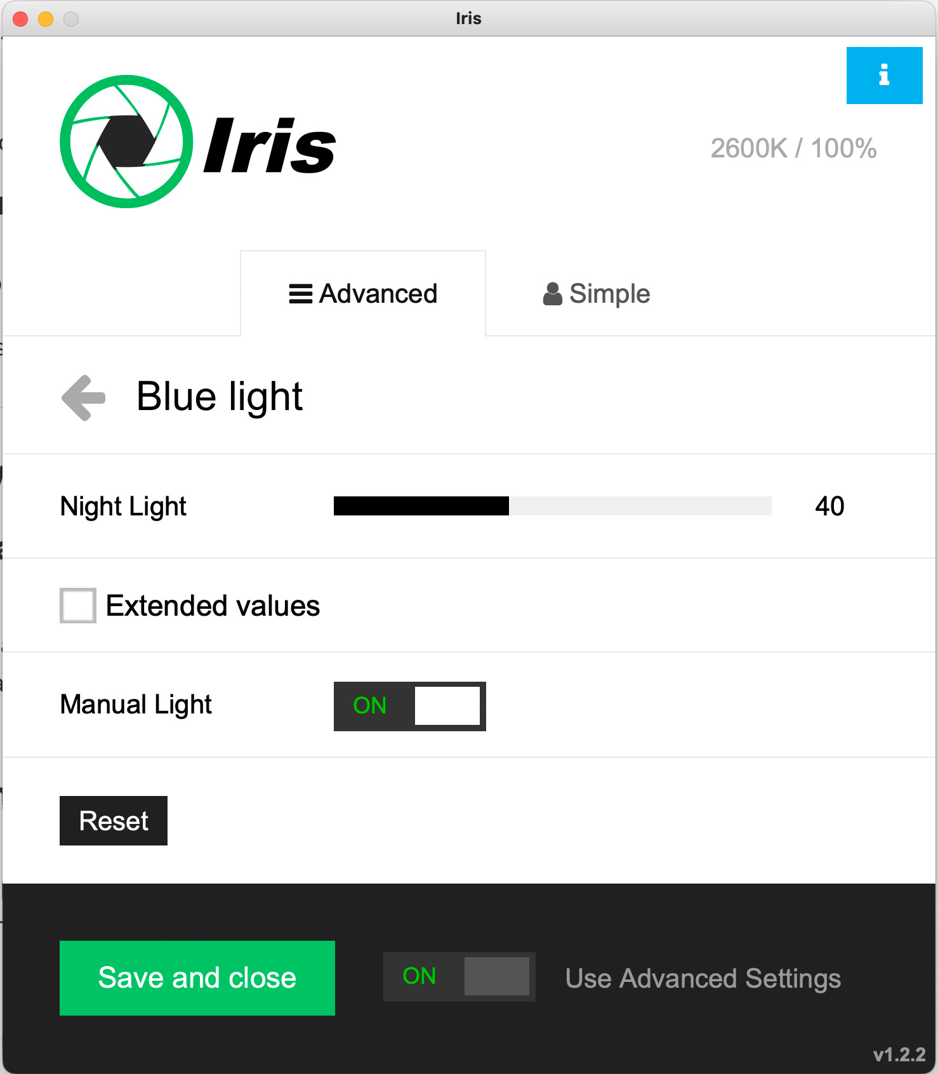This screenshot has height=1074, width=938.
Task: Switch to the Simple tab
Action: click(x=597, y=294)
